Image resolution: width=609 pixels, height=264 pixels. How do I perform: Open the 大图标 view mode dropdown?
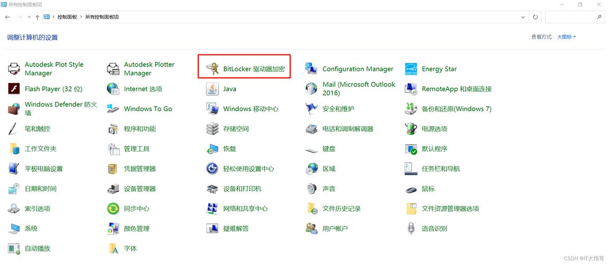pyautogui.click(x=567, y=37)
